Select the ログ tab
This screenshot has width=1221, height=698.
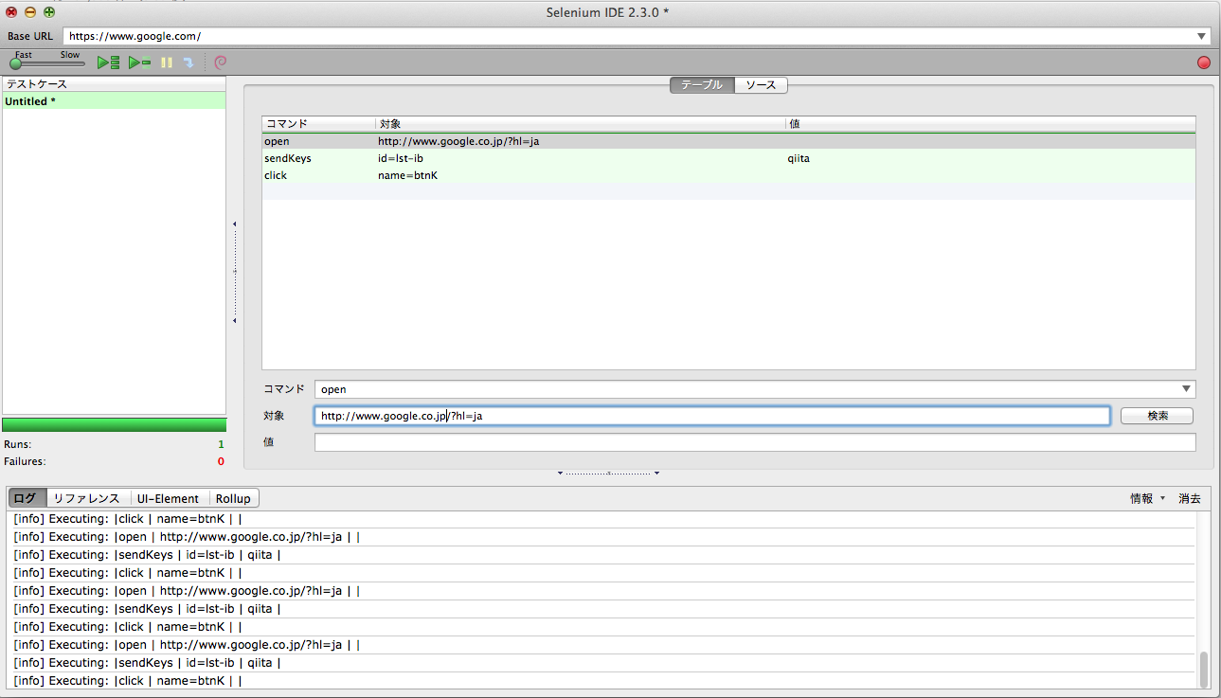pyautogui.click(x=27, y=498)
